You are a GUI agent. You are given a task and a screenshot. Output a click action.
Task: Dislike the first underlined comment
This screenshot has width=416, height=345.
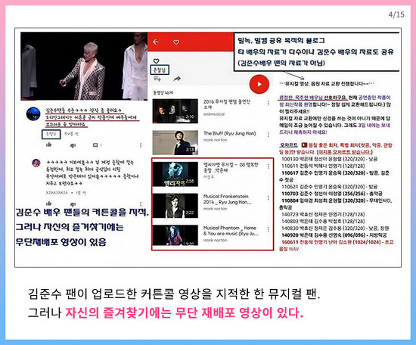[73, 145]
